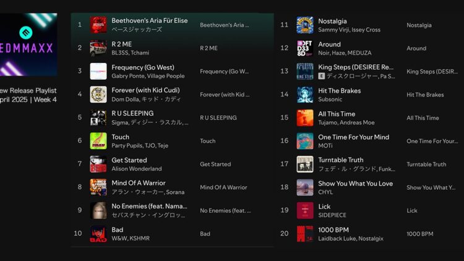Open the EDMMAXX playlist cover art

coord(28,45)
